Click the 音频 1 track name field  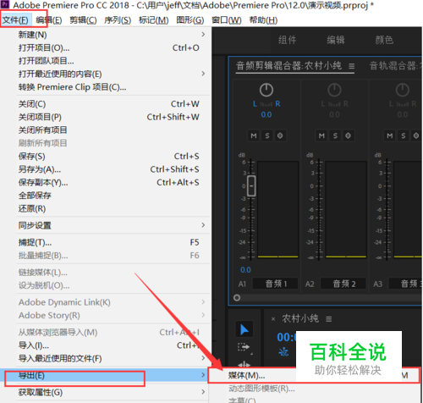275,284
